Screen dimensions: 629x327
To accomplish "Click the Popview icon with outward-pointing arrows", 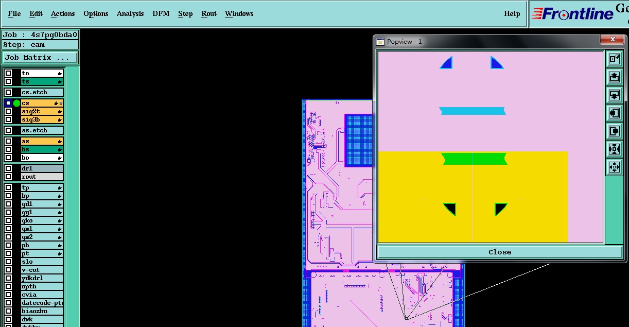I will pyautogui.click(x=614, y=167).
